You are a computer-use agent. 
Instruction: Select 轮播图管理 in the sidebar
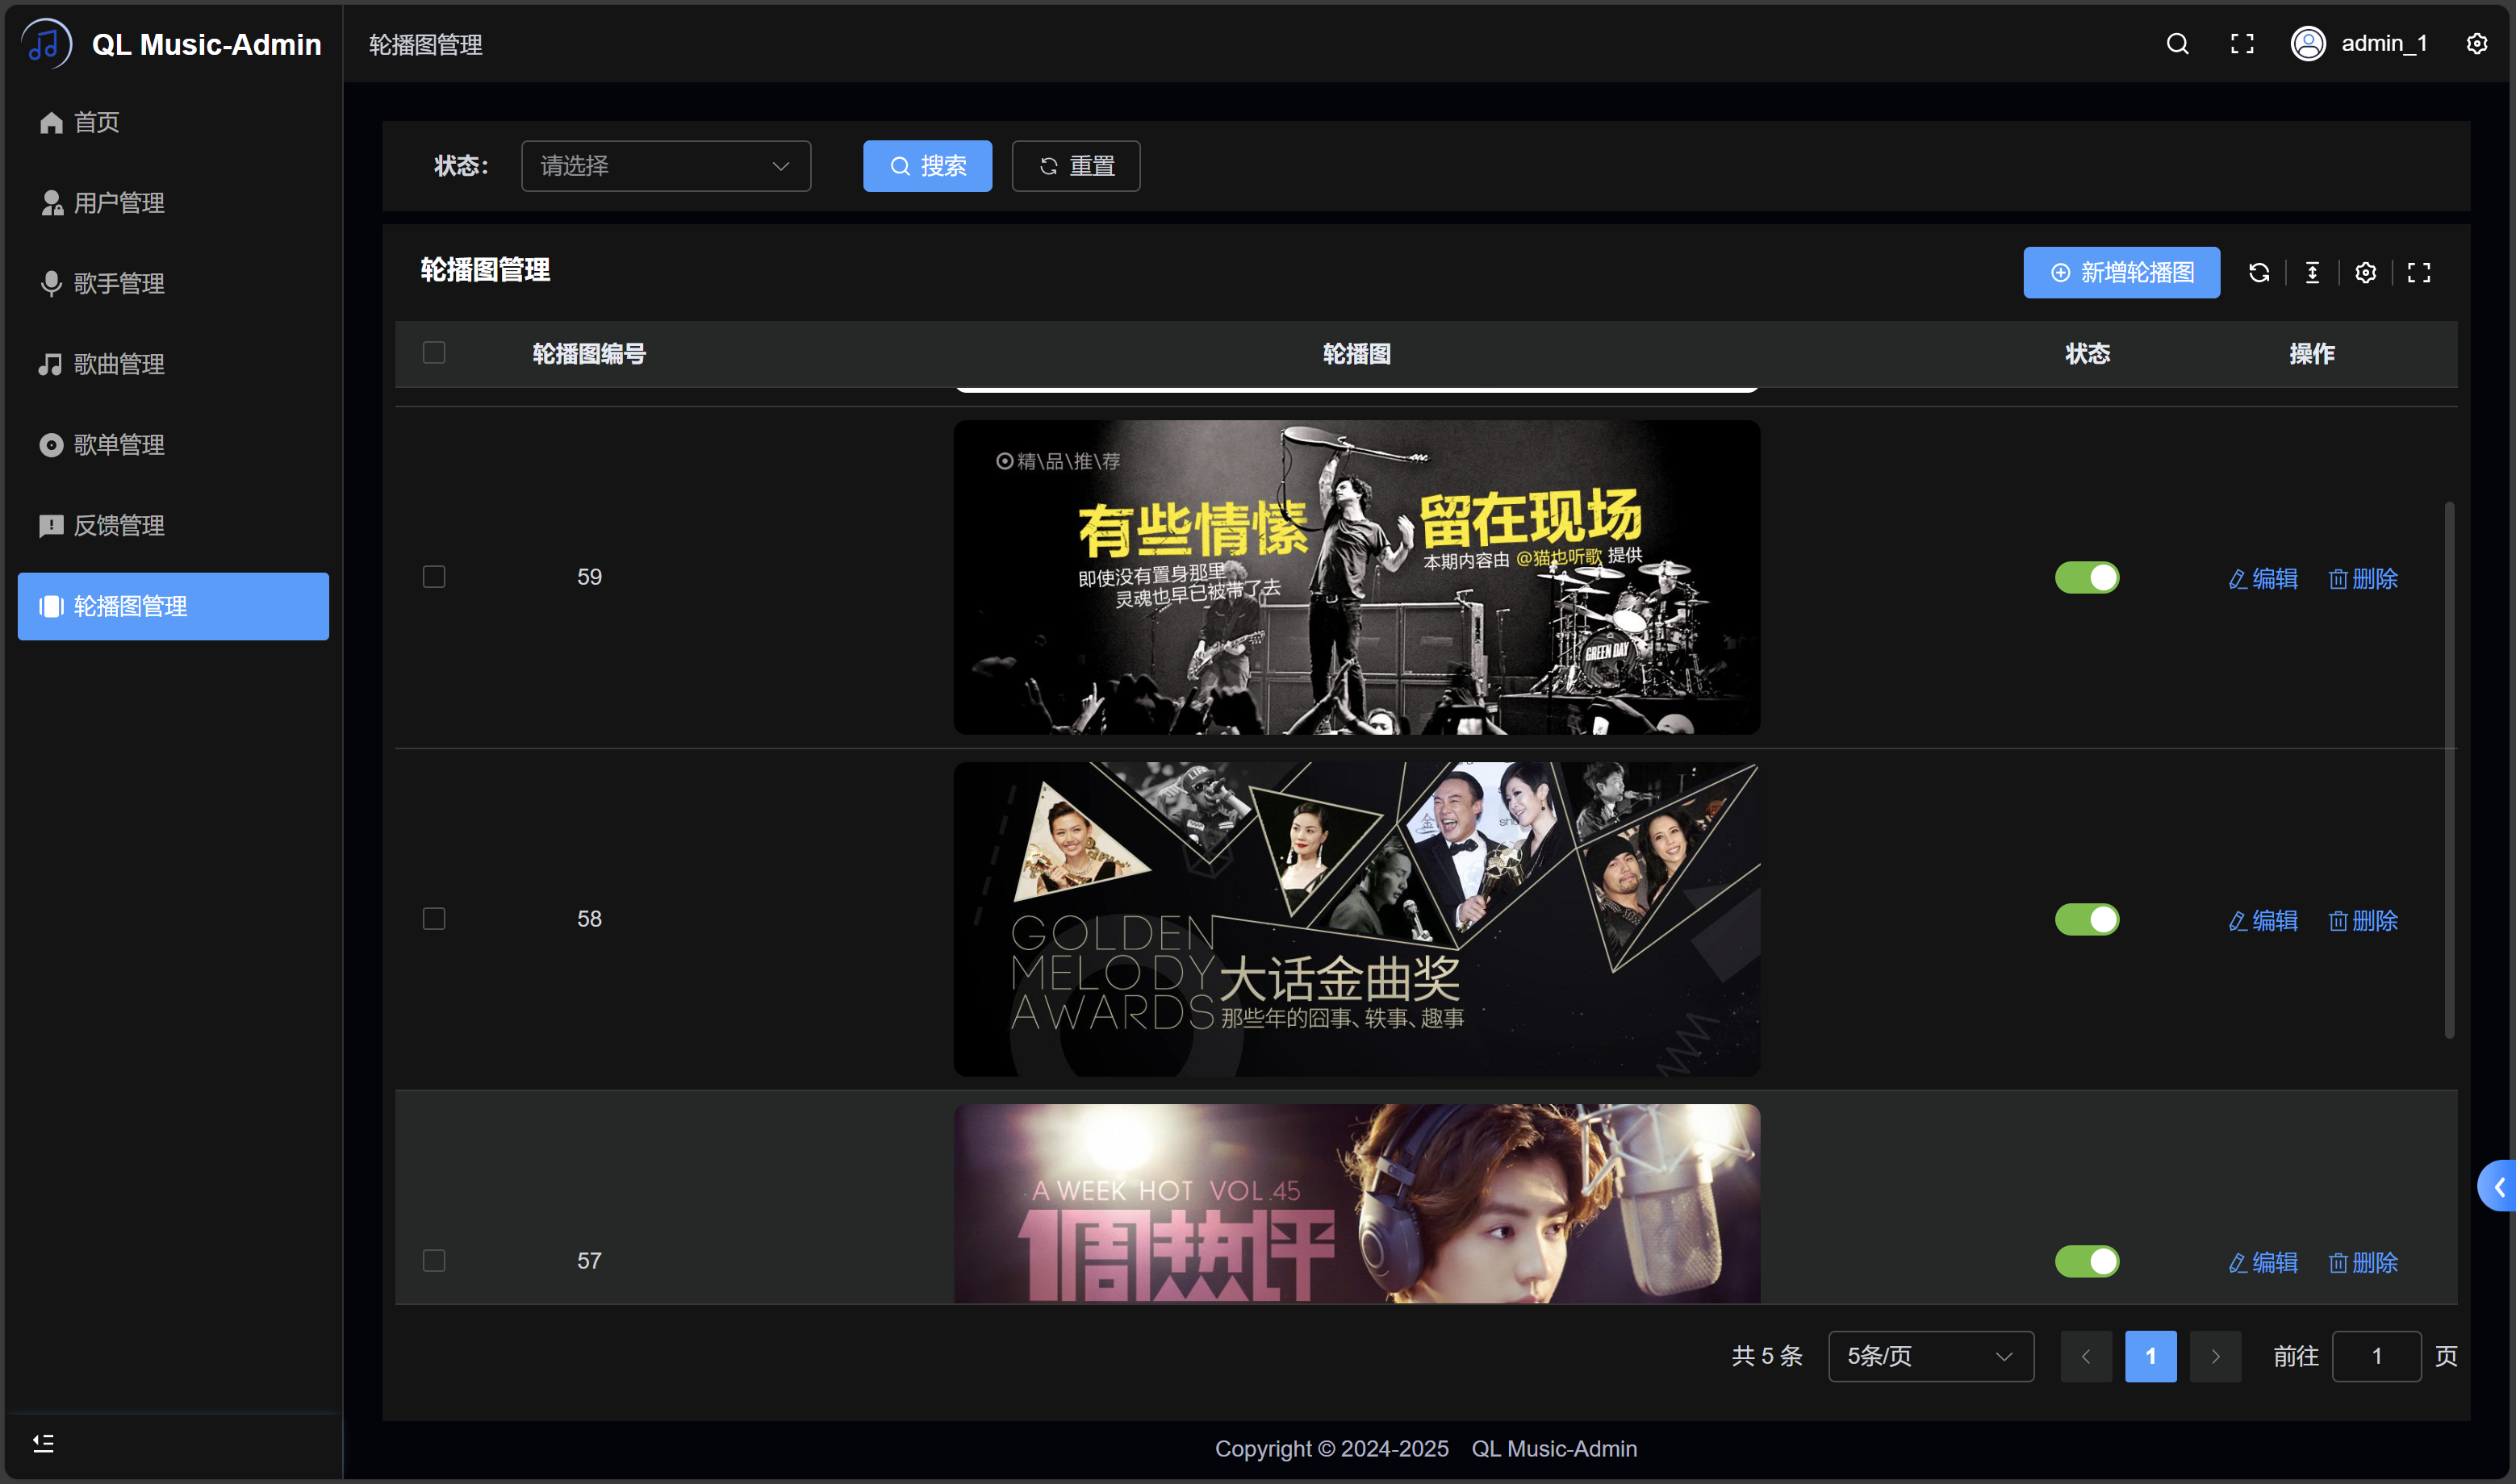[173, 606]
